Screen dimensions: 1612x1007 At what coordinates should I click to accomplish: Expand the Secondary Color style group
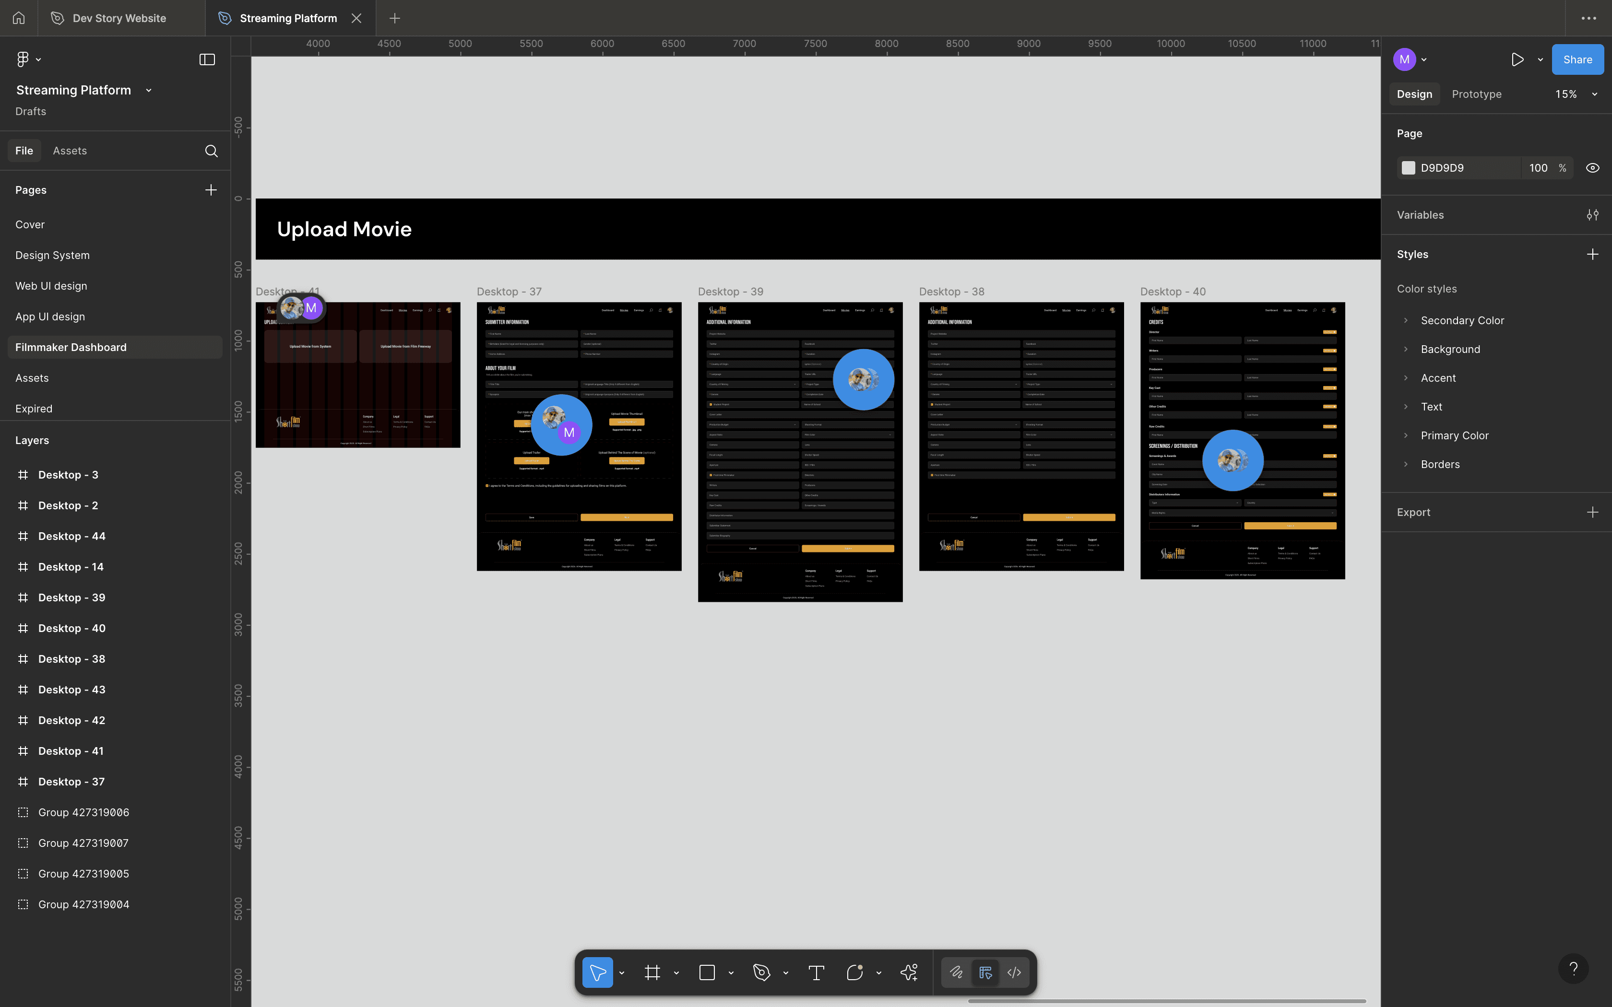tap(1406, 320)
